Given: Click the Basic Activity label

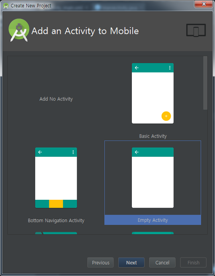Looking at the screenshot, I should pos(153,136).
